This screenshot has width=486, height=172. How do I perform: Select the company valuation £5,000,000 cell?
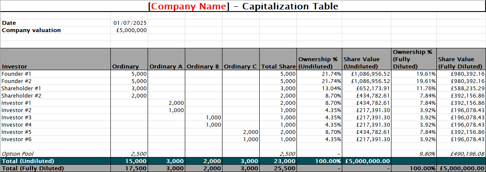[130, 30]
